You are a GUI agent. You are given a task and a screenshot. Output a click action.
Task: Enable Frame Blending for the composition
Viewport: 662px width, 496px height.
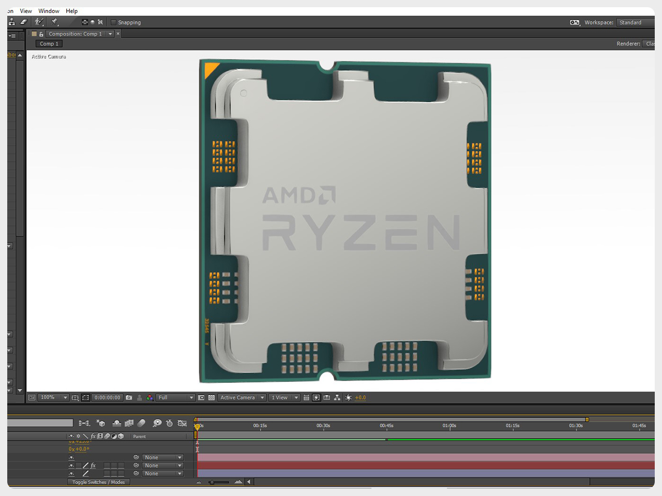tap(128, 423)
